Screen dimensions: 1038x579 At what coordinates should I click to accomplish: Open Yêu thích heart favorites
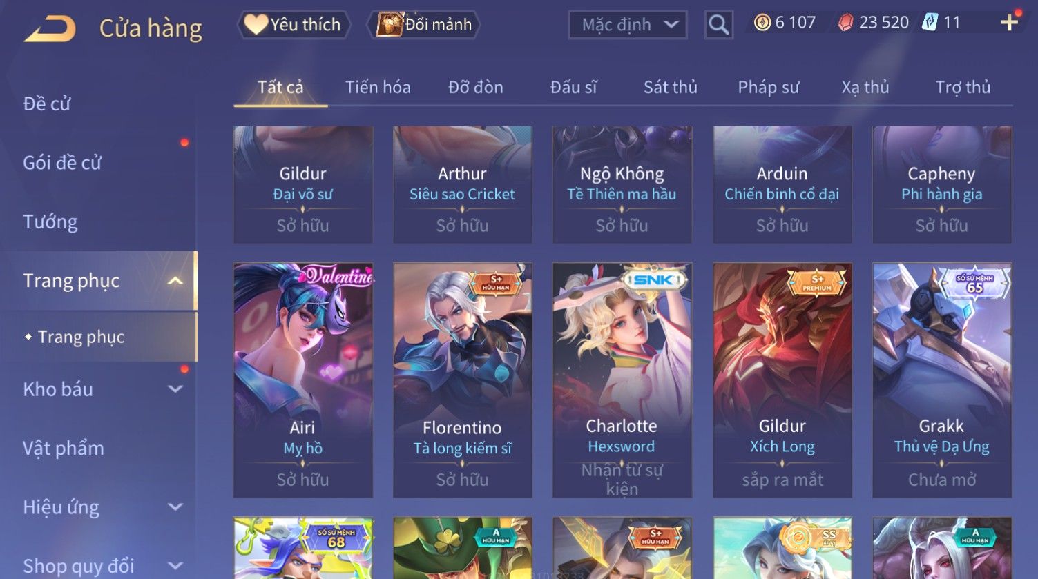pos(294,25)
